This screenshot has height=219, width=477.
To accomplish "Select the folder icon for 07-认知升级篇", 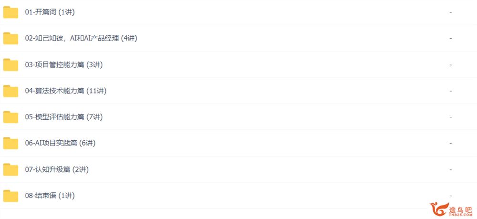I will coord(10,169).
